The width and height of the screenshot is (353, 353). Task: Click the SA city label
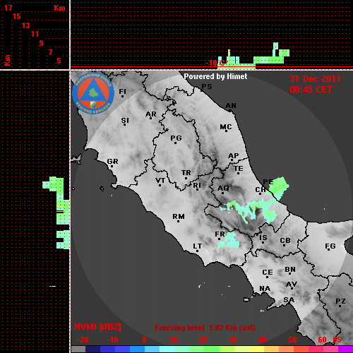[x=289, y=300]
